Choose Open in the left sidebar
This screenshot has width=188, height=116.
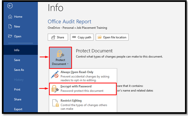click(21, 36)
